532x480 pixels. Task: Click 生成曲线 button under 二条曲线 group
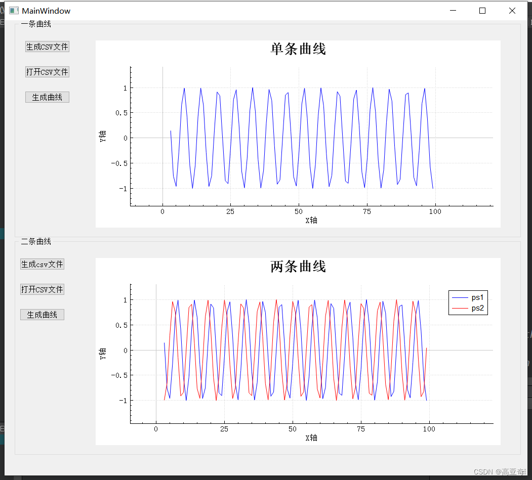(x=42, y=314)
